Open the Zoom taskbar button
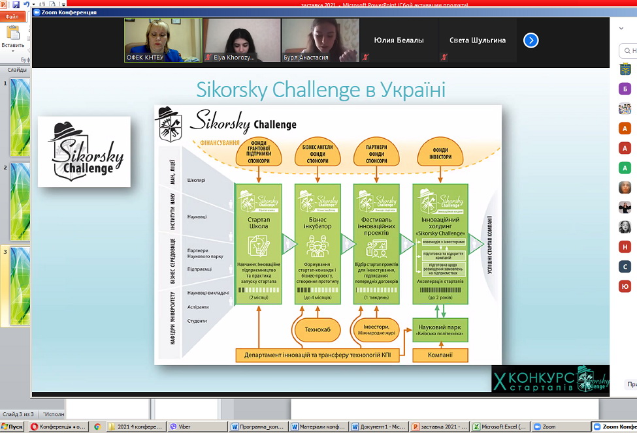637x433 pixels. [x=561, y=426]
